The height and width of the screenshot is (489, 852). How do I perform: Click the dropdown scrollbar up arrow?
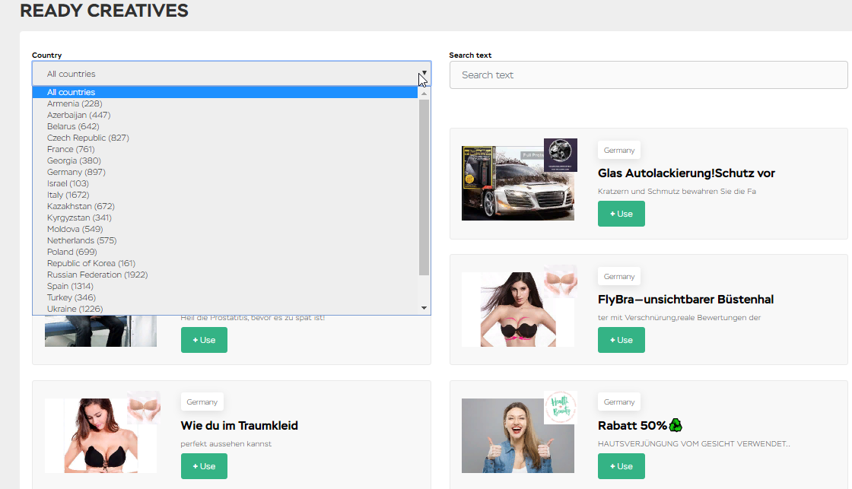[424, 94]
